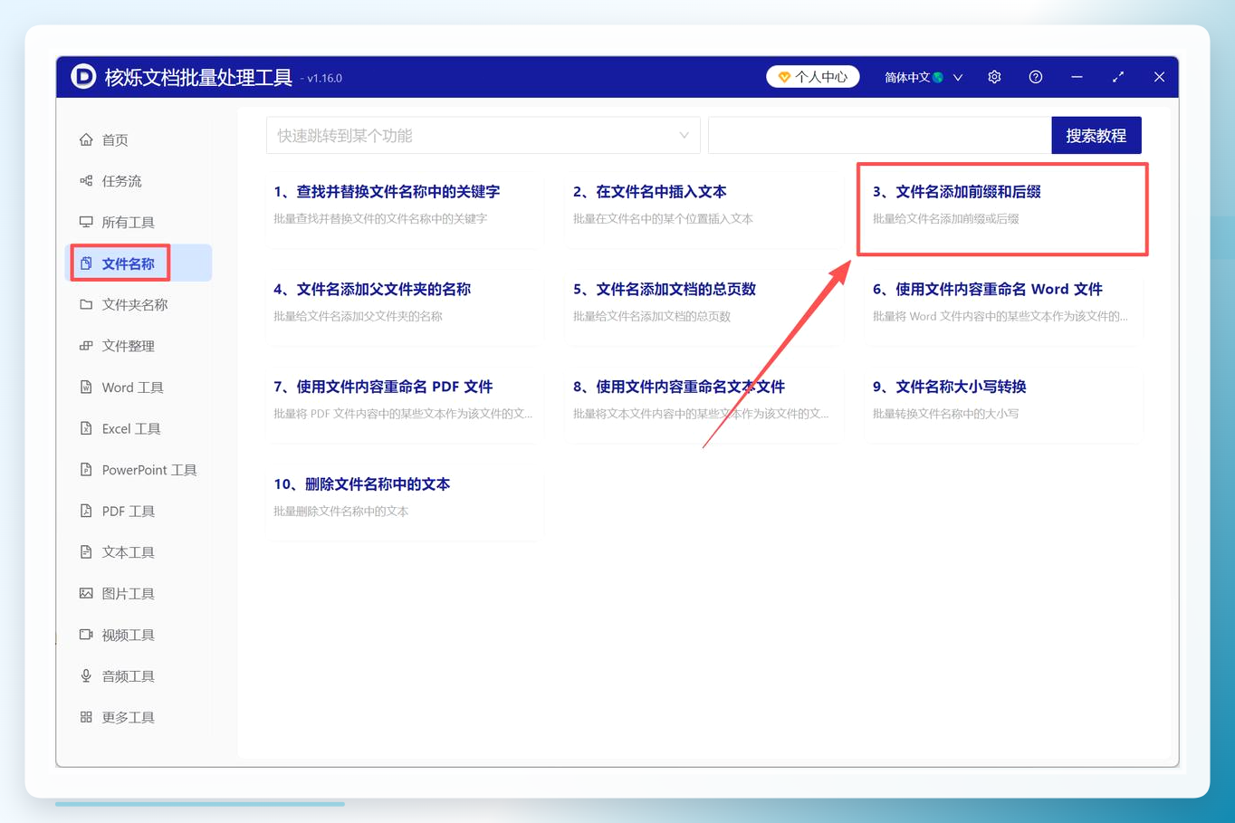Click the icon beside 文件整理
1235x823 pixels.
(x=86, y=346)
